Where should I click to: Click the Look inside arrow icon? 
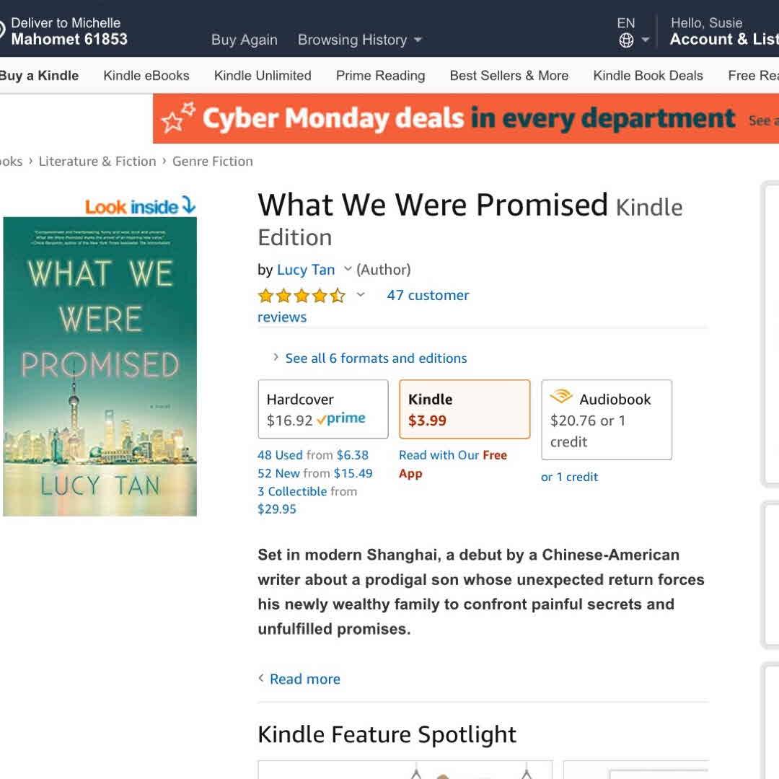pos(188,206)
